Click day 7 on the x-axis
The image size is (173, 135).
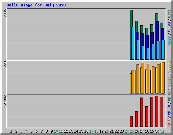tap(42, 131)
